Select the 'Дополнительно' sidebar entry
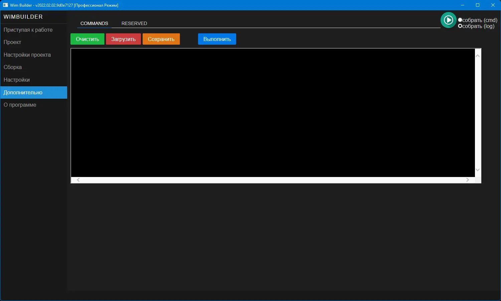501x301 pixels. click(x=23, y=92)
